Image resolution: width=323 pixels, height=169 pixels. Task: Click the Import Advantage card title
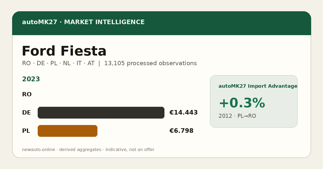click(x=258, y=86)
